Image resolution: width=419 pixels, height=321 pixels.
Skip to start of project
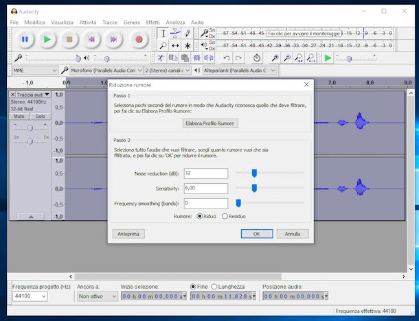[91, 39]
